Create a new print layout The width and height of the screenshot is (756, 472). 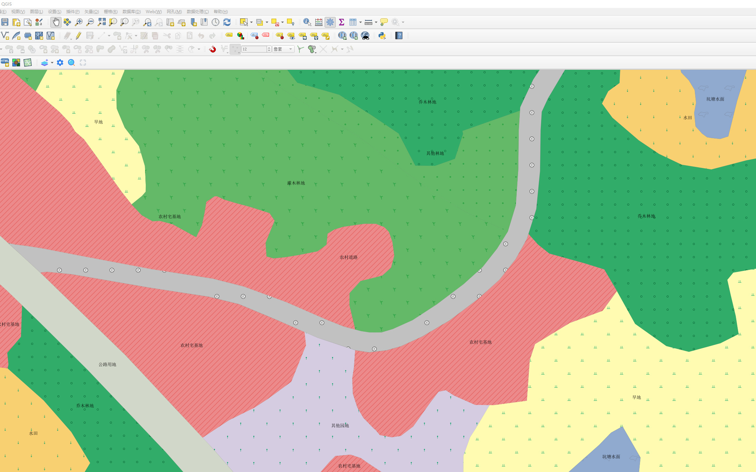16,22
